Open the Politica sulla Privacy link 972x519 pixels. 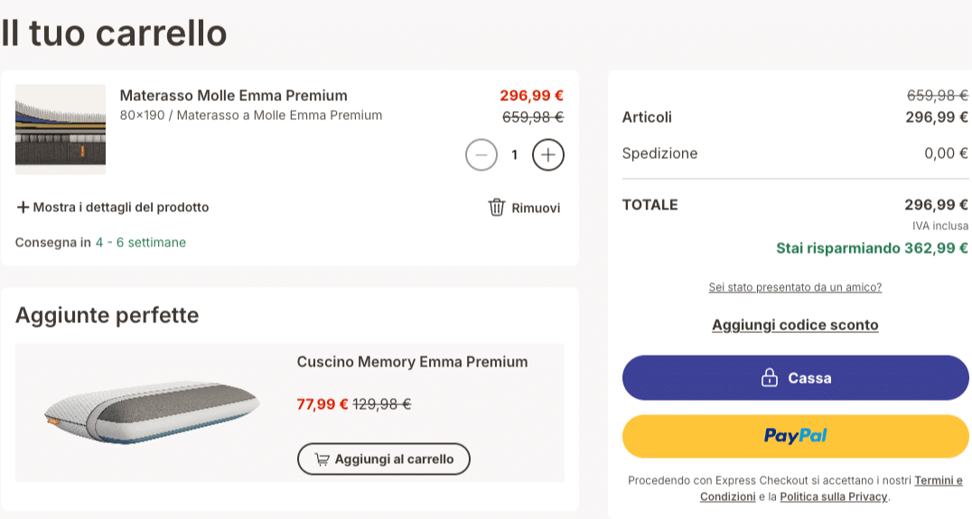tap(834, 496)
